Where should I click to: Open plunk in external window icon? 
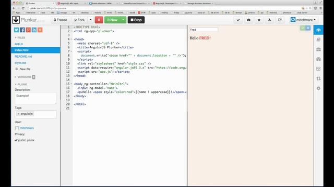click(x=280, y=20)
